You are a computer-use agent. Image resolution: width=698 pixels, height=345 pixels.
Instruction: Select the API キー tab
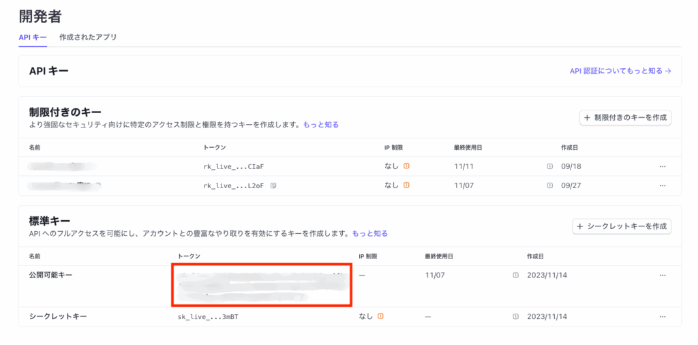coord(32,37)
